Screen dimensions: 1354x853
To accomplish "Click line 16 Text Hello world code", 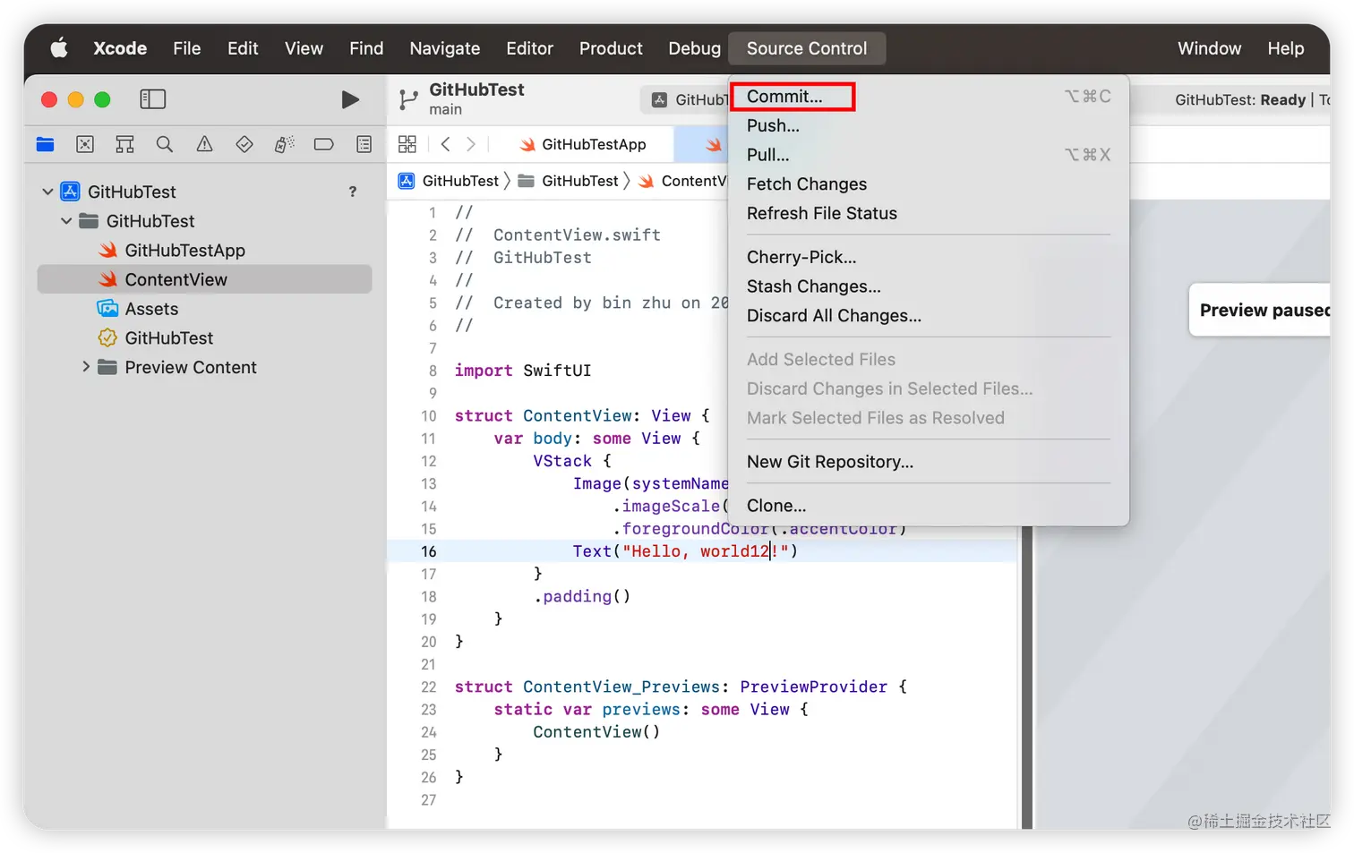I will pos(685,551).
